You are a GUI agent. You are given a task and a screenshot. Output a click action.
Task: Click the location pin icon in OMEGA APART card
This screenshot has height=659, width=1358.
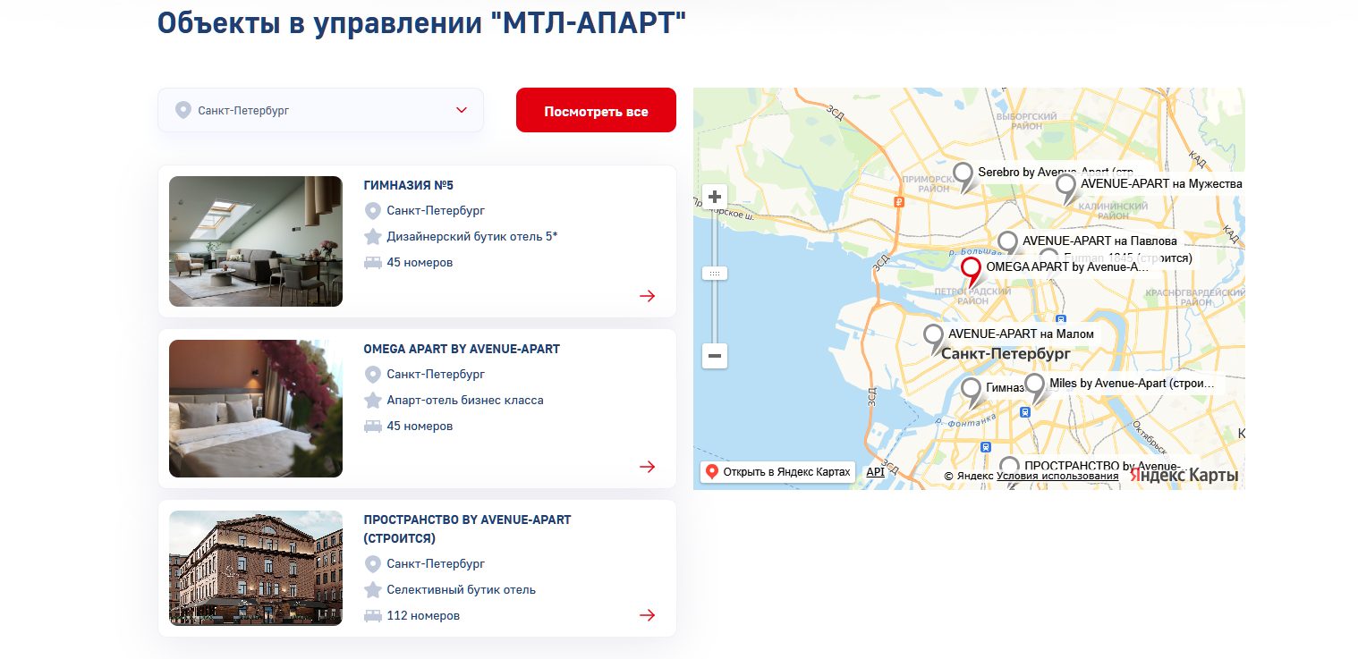373,375
